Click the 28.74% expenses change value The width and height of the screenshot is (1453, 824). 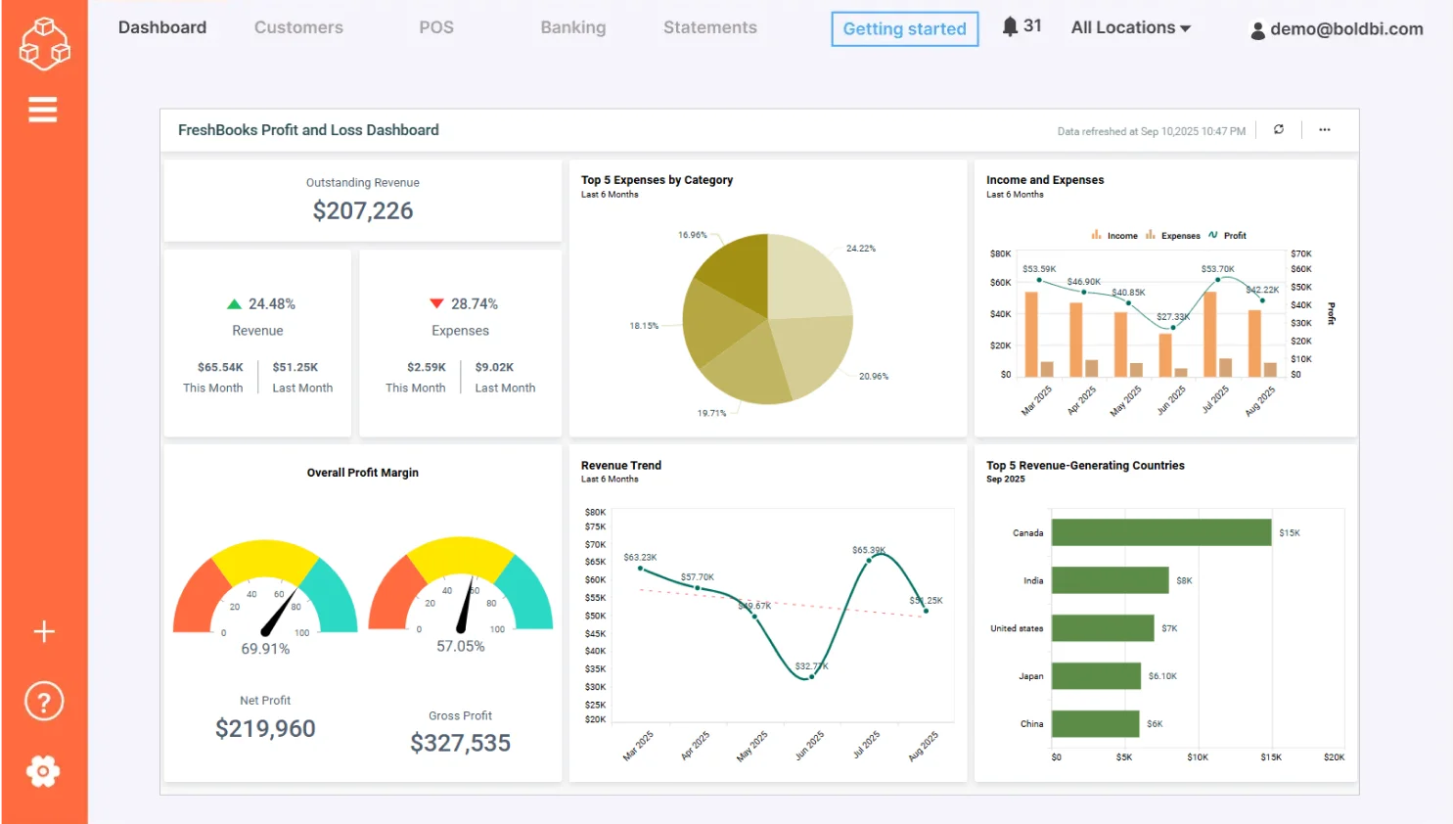click(475, 304)
